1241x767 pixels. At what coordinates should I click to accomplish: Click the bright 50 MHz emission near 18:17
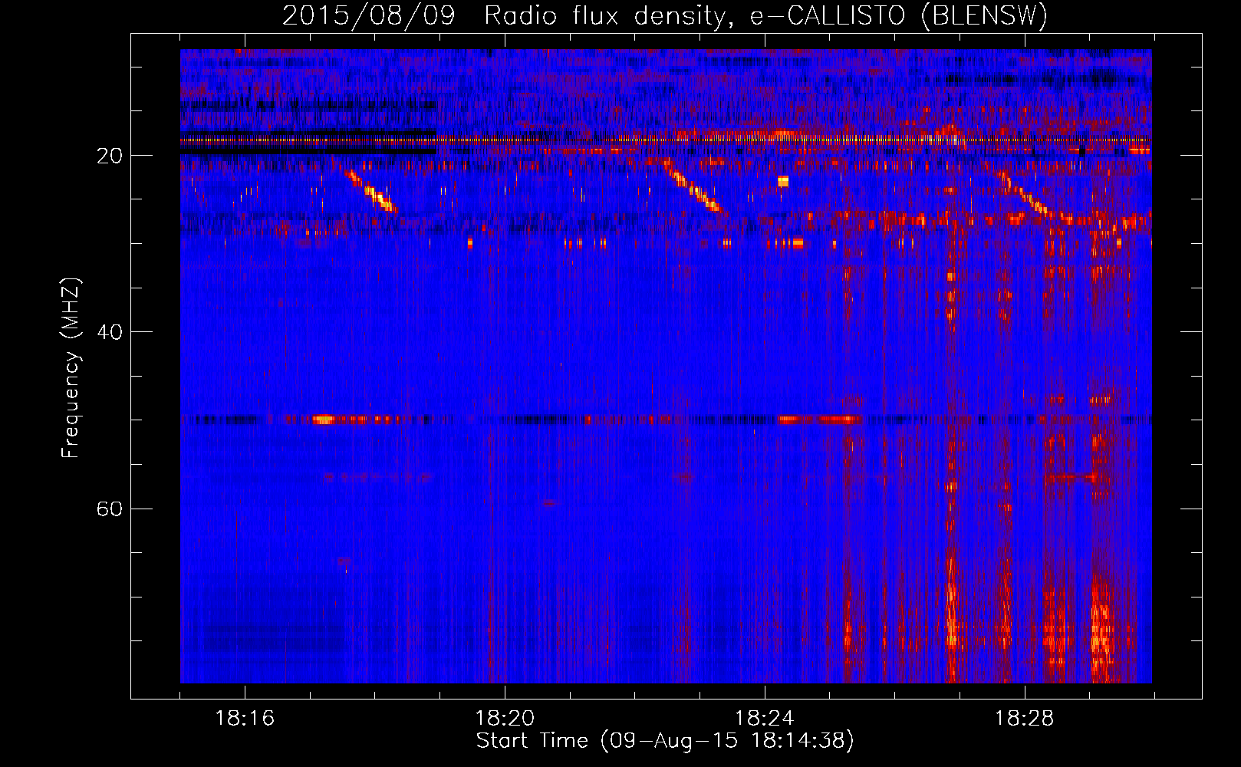coord(324,420)
